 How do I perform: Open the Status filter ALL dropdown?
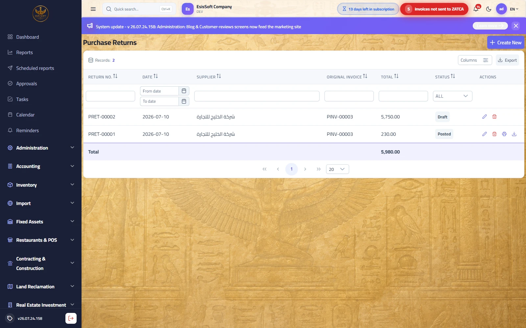point(452,96)
